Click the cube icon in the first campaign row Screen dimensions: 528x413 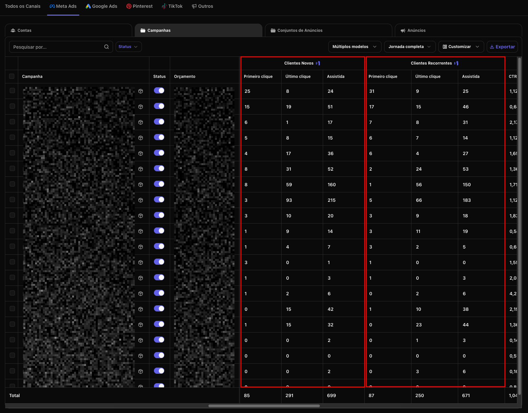coord(141,91)
